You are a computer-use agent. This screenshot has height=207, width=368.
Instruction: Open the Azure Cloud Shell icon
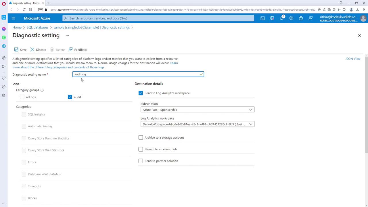[x=262, y=18]
